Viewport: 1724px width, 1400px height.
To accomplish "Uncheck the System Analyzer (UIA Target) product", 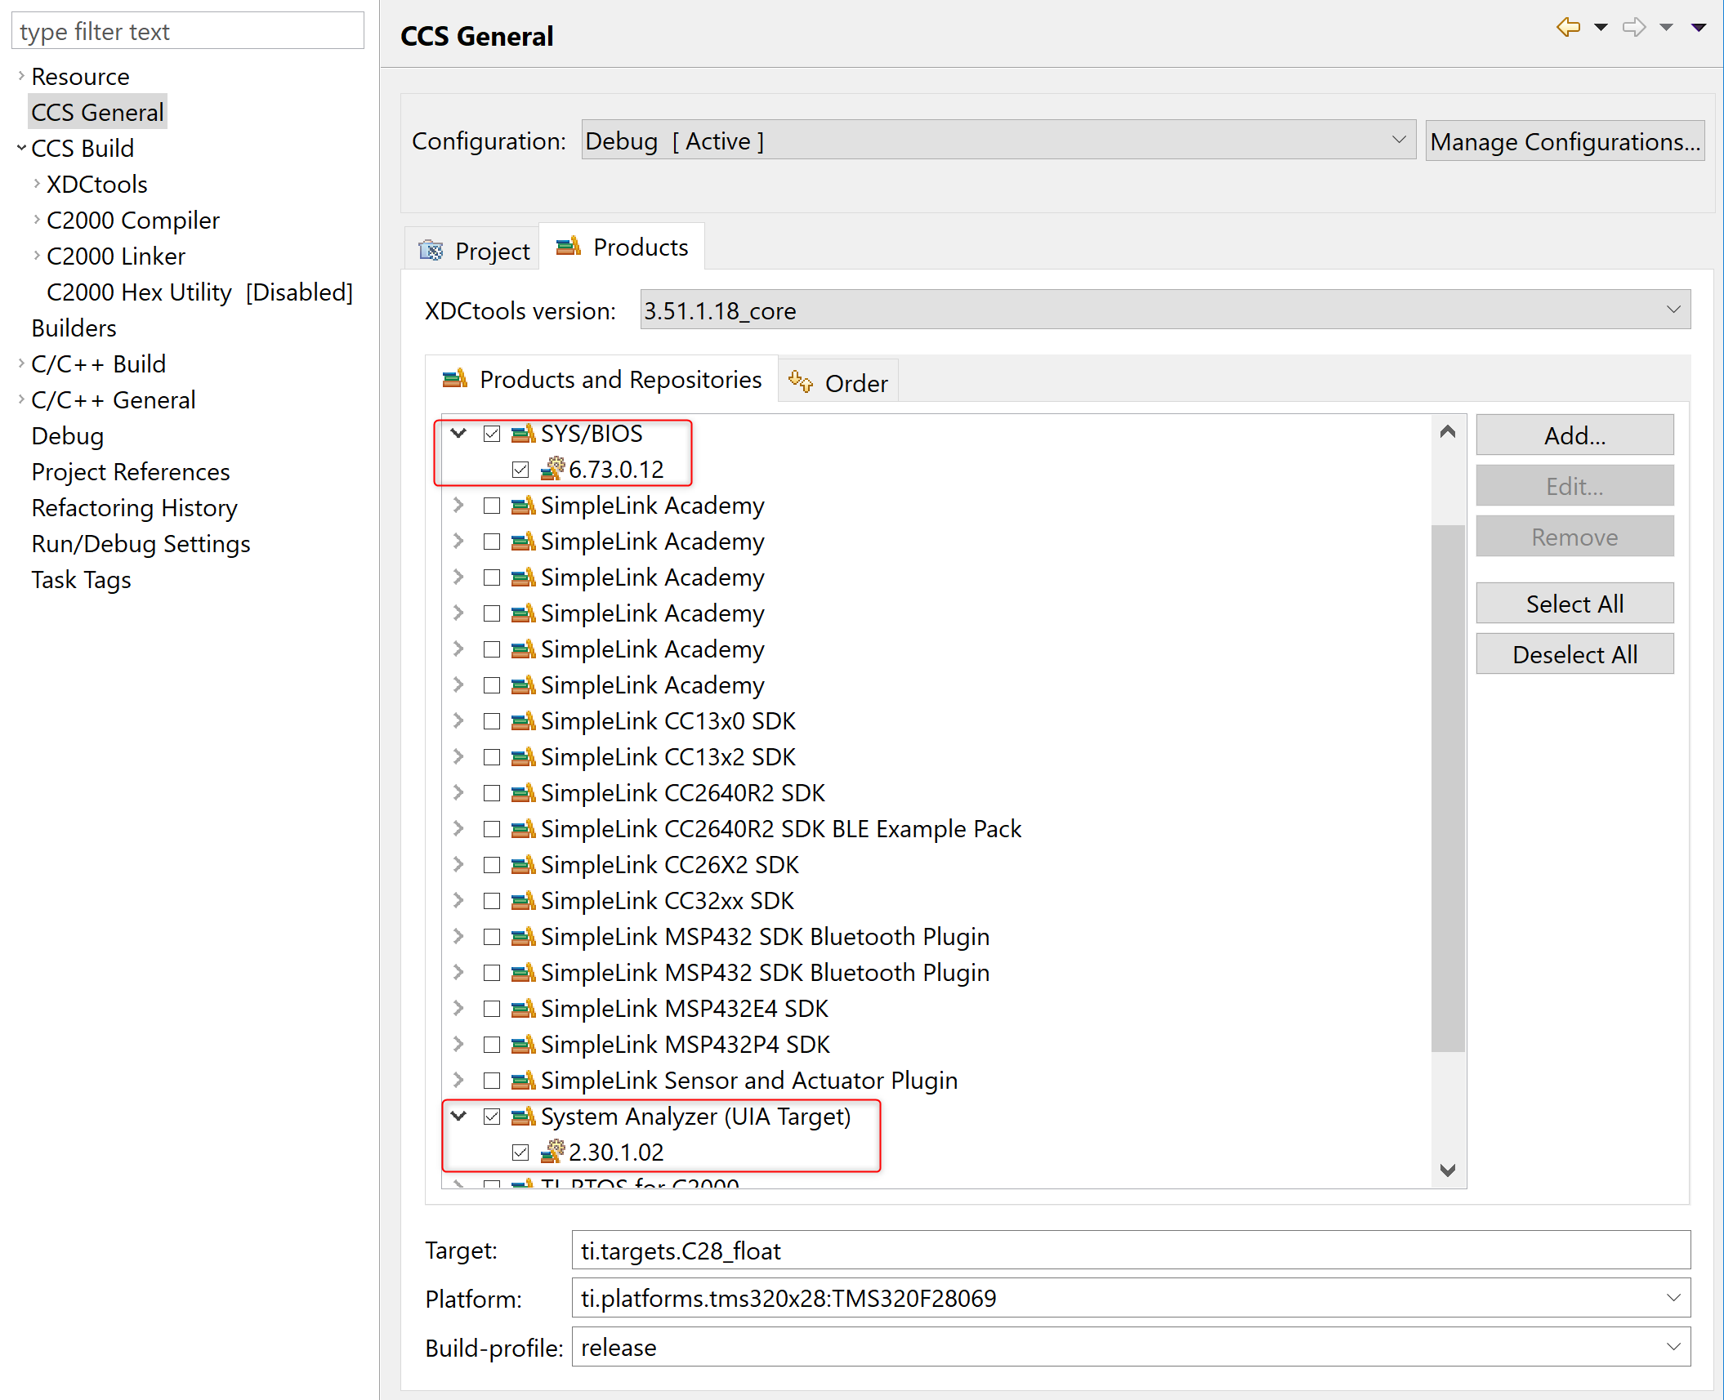I will (491, 1117).
